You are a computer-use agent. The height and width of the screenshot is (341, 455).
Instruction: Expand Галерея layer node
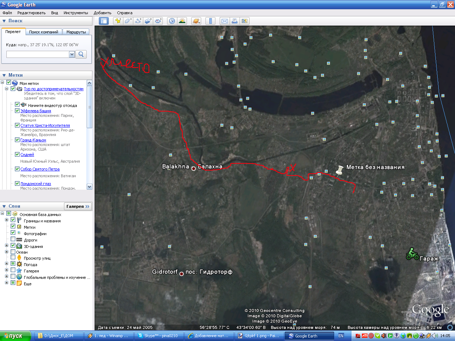point(6,270)
